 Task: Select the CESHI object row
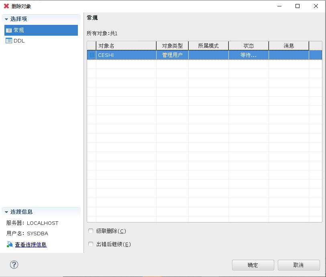(126, 55)
